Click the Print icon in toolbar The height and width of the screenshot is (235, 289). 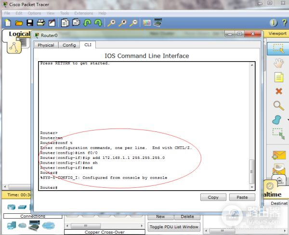[x=40, y=23]
